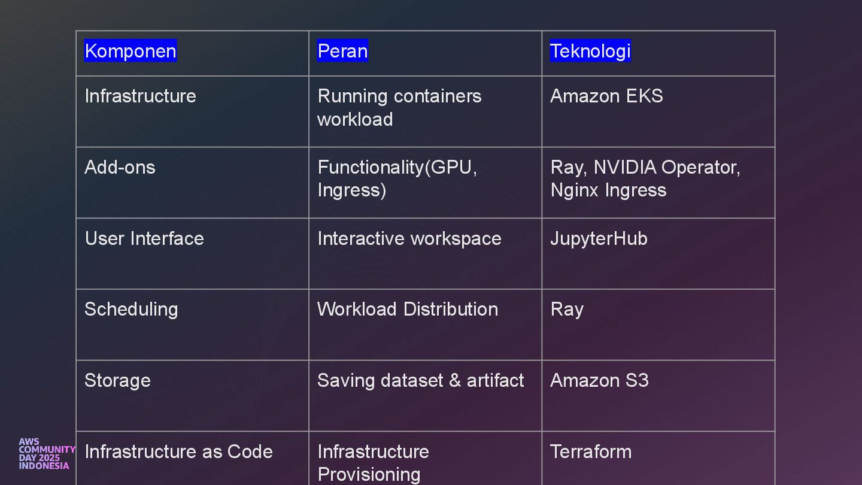Select the Infrastructure as Code cell
This screenshot has width=862, height=485.
click(178, 451)
